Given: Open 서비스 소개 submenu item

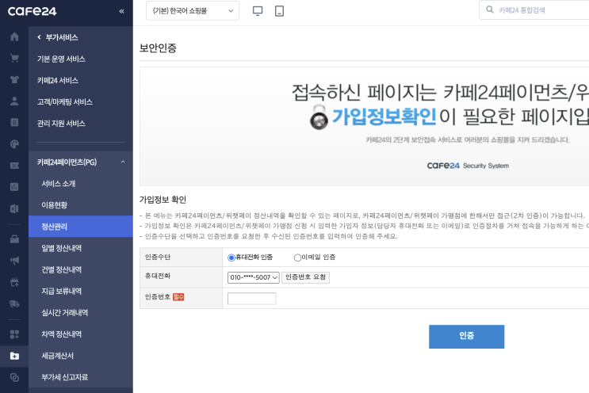Looking at the screenshot, I should (x=58, y=184).
